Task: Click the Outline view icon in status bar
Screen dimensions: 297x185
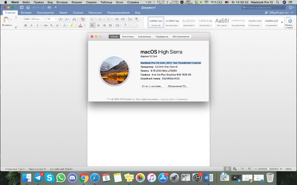Action: (242, 169)
